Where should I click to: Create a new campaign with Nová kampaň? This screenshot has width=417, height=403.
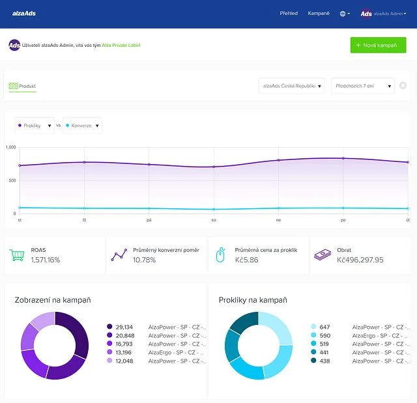pyautogui.click(x=378, y=45)
